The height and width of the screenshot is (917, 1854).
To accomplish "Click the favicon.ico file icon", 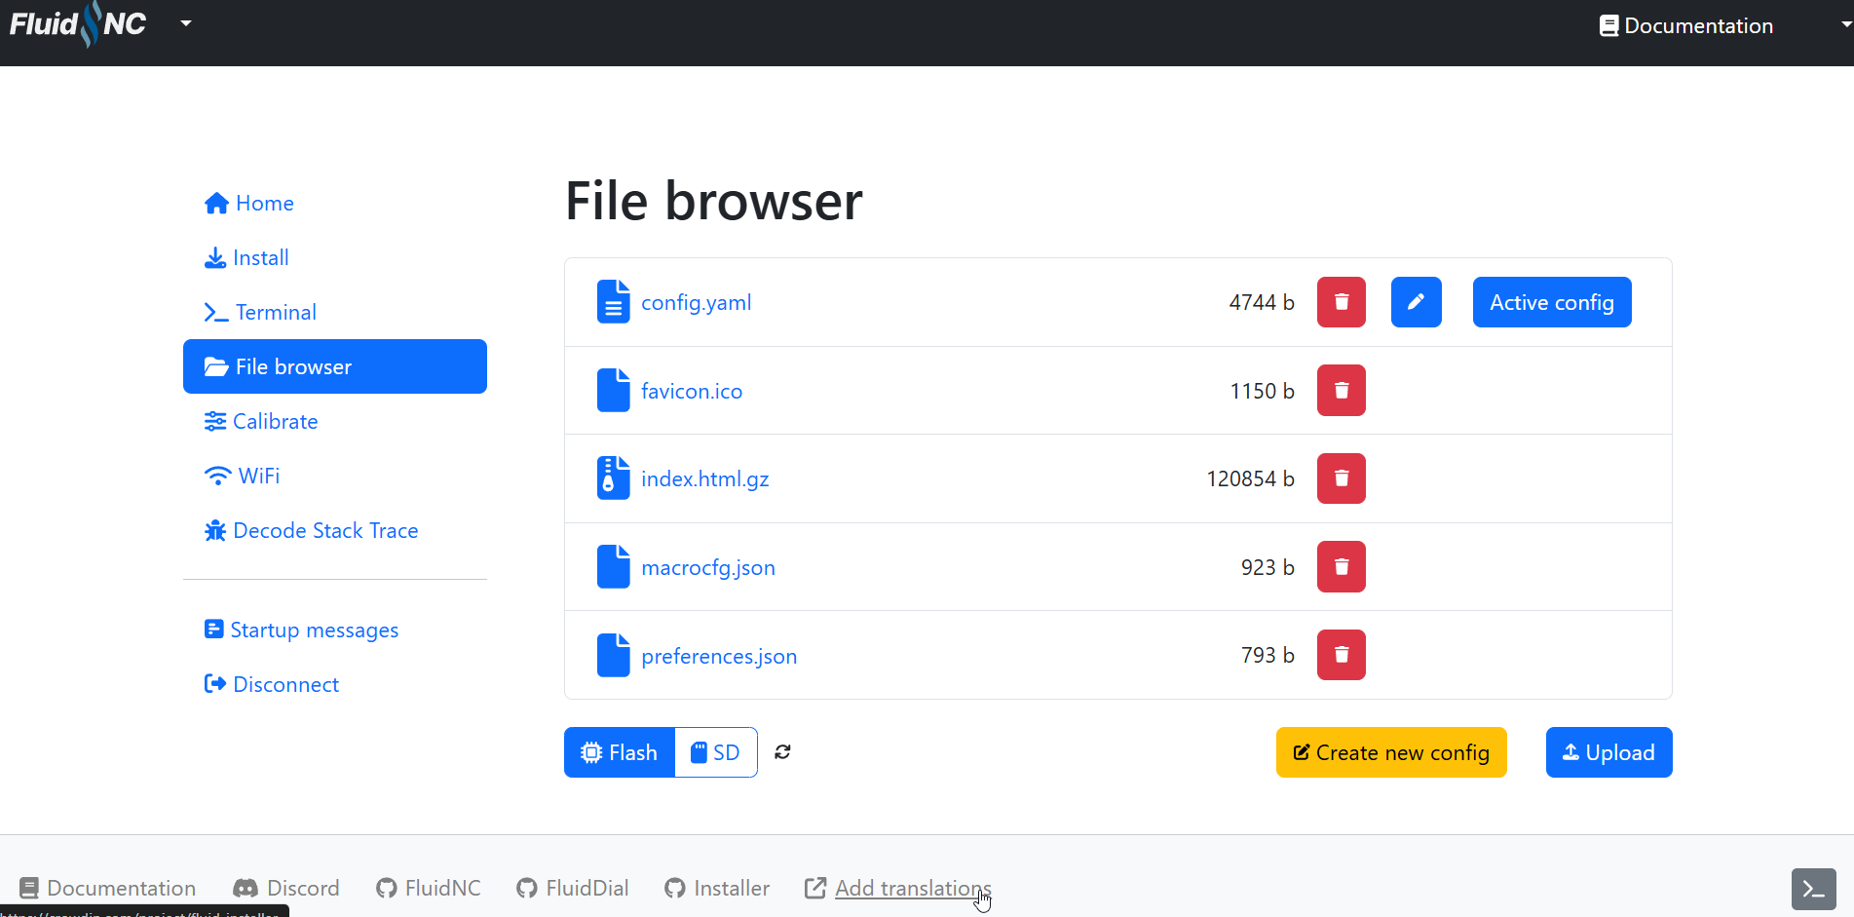I will [613, 391].
